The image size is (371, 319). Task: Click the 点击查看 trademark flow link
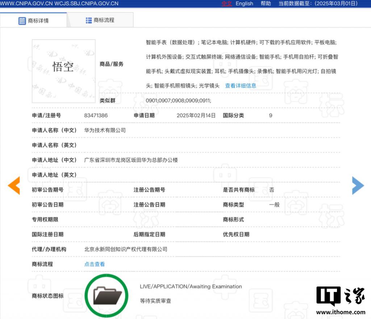95,264
